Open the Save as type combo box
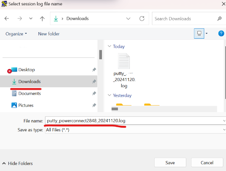Viewport: 226px width, 171px height. pyautogui.click(x=136, y=130)
